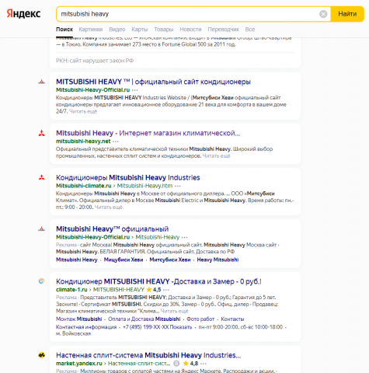369x373 pixels.
Task: Open the Новости tab
Action: (x=190, y=30)
